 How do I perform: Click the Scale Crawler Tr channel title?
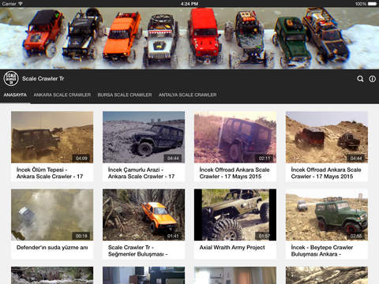43,79
